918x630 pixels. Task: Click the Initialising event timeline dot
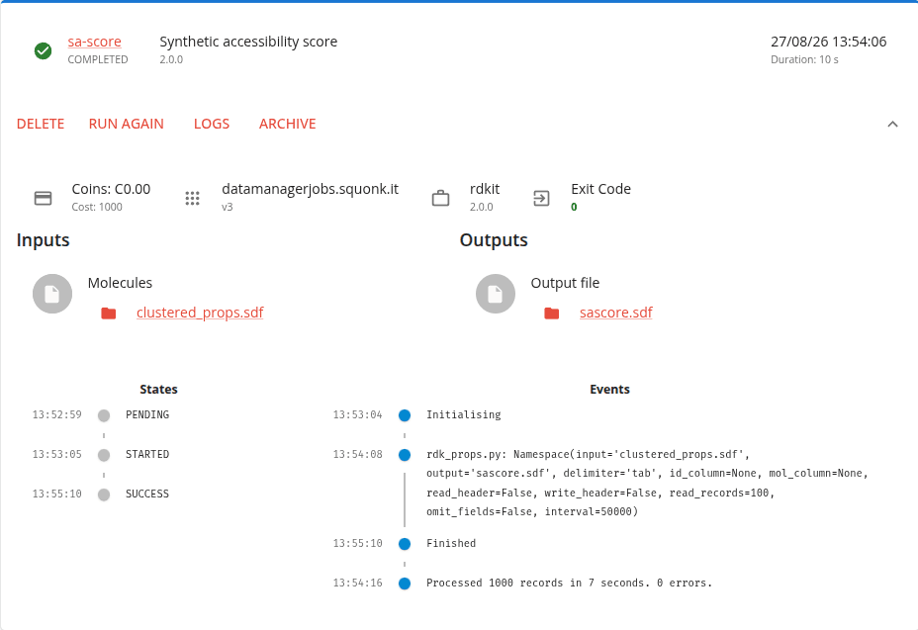[405, 415]
